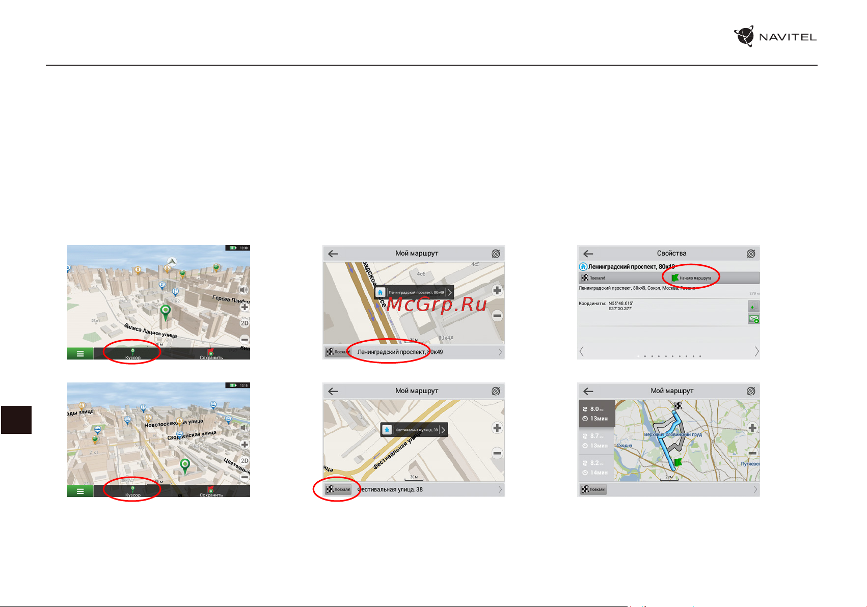This screenshot has width=867, height=607.
Task: Zoom in on the route overview map
Action: click(752, 428)
